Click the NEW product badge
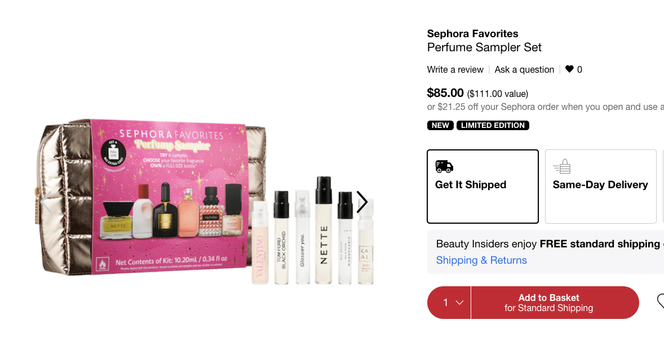The image size is (664, 355). 440,125
